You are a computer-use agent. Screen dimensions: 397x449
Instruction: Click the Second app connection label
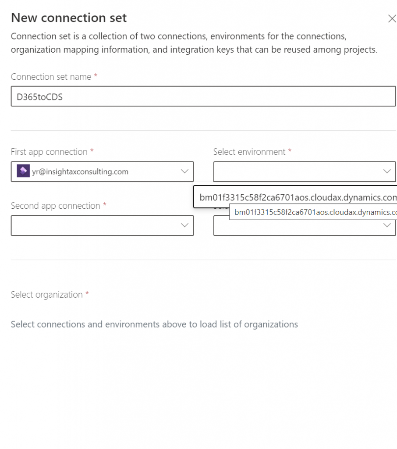[55, 206]
